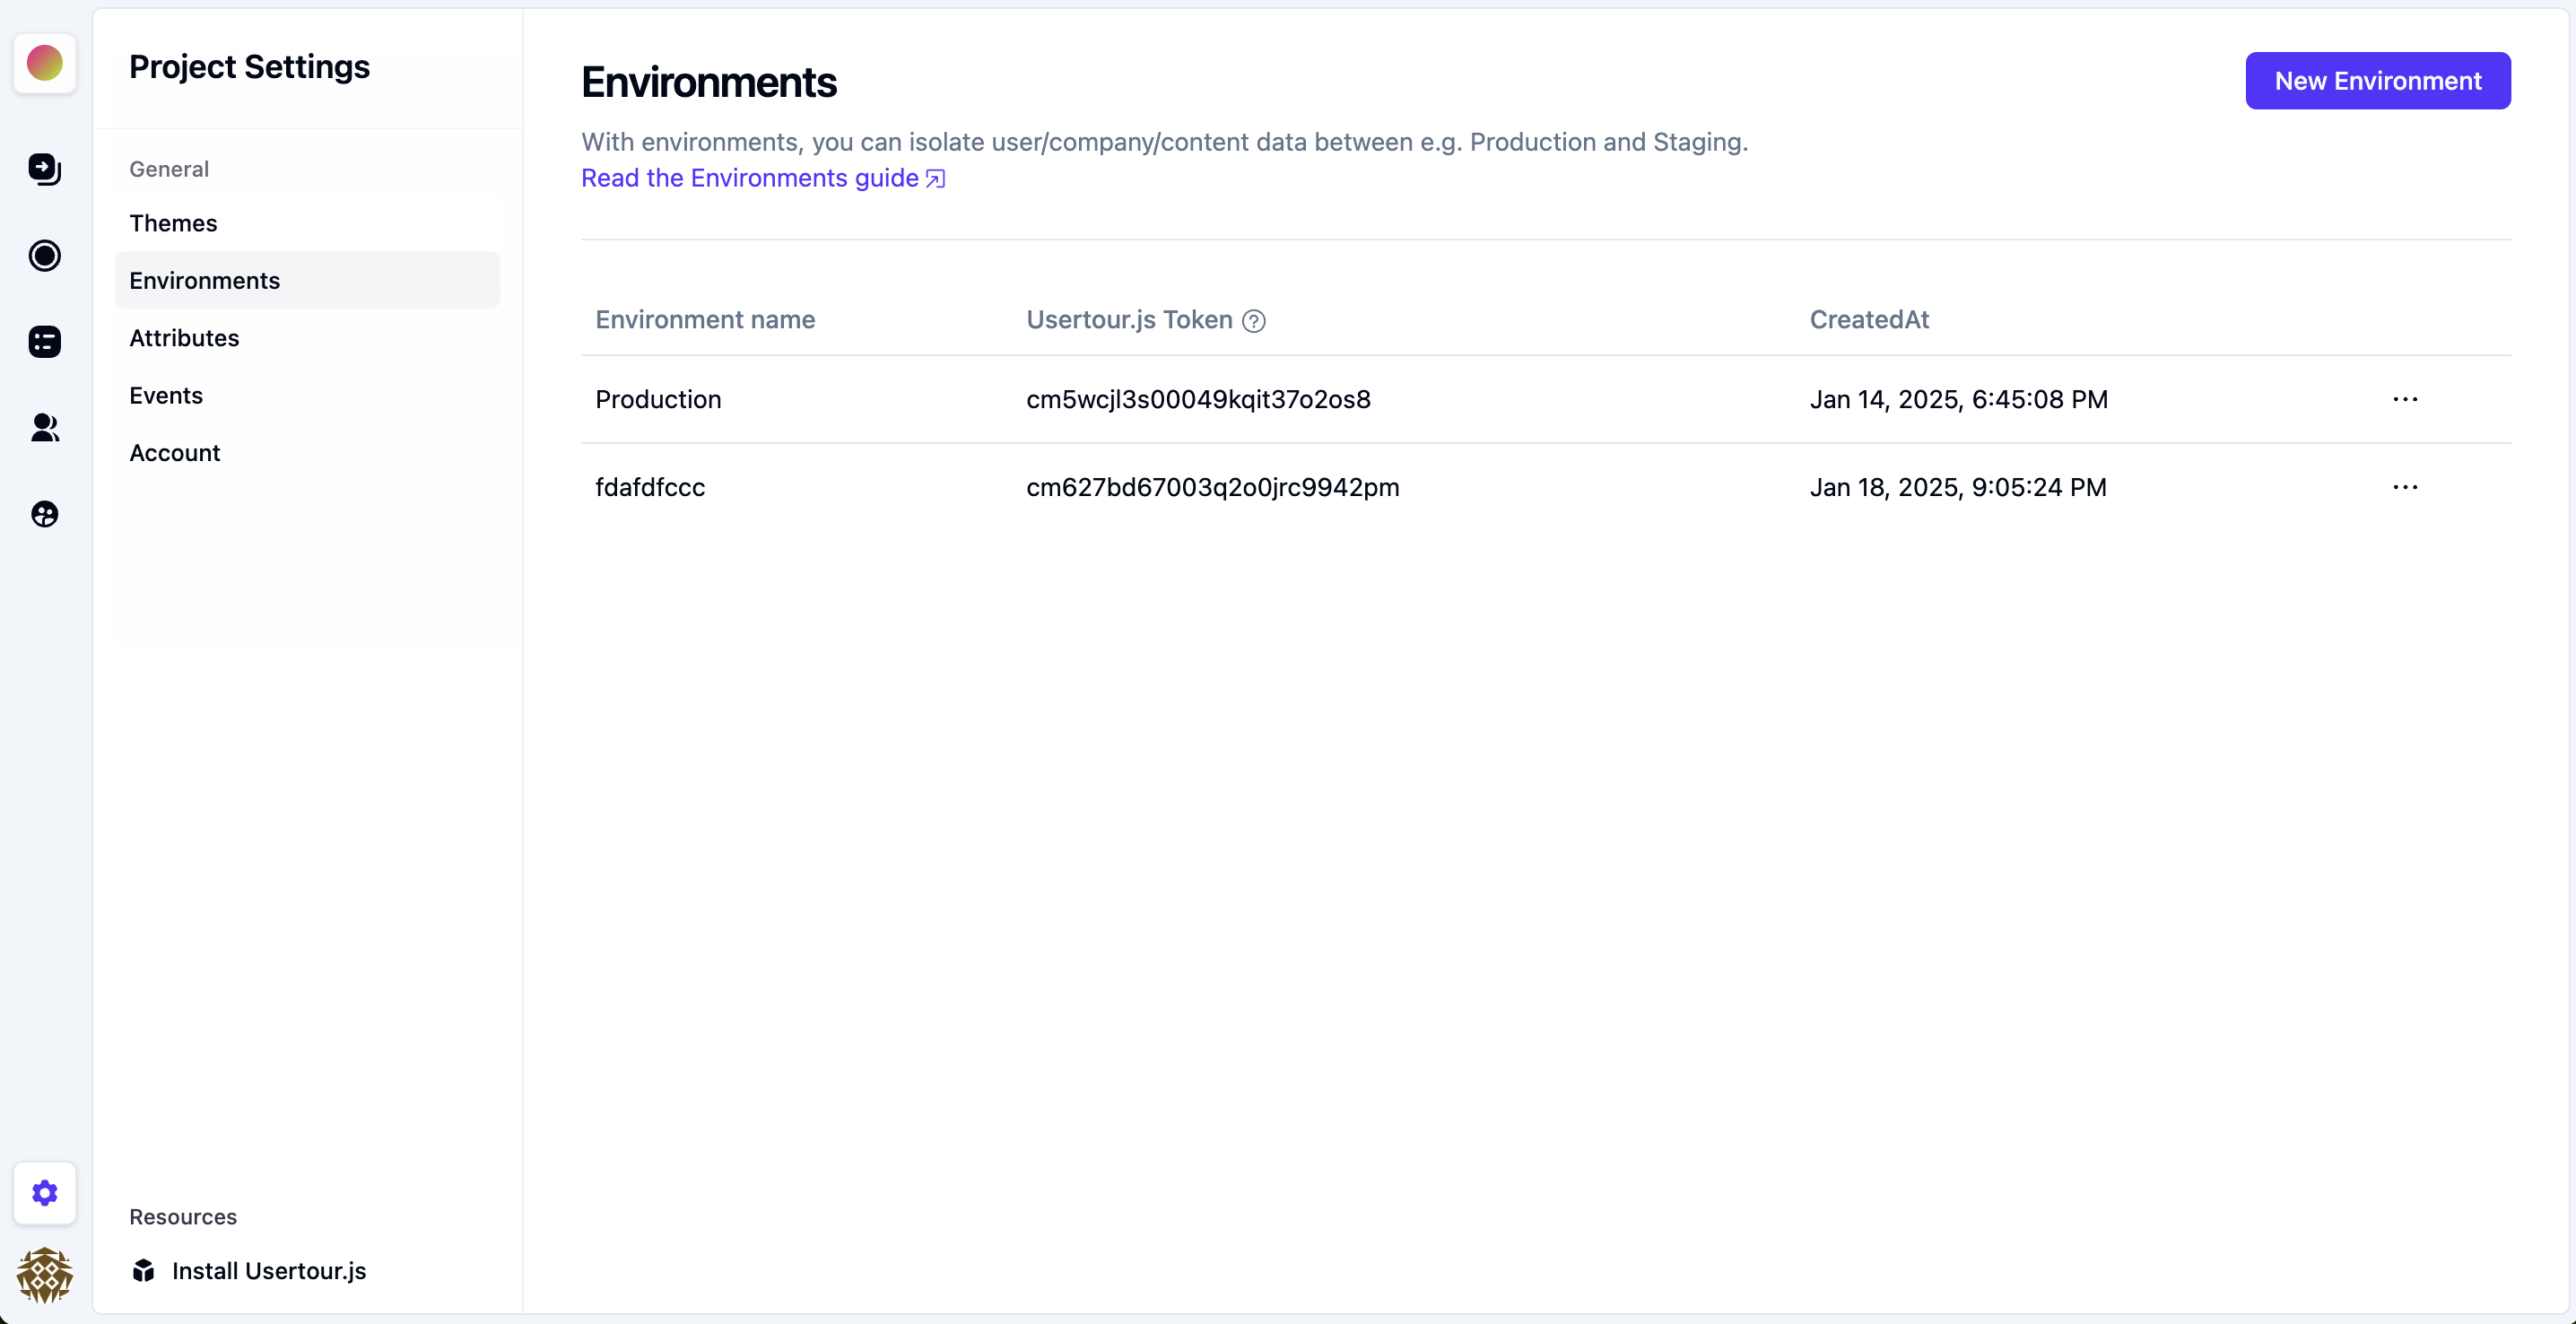
Task: Click the Production token cm5wcjl3s00049kqit37o2os8
Action: (x=1198, y=399)
